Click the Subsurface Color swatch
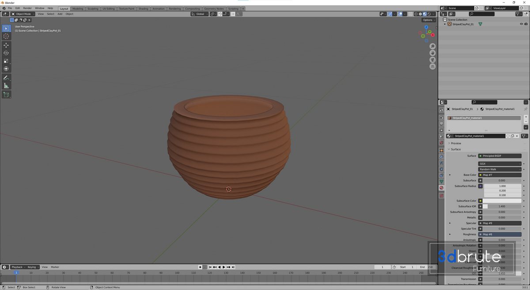Viewport: 530px width, 290px height. click(x=502, y=201)
